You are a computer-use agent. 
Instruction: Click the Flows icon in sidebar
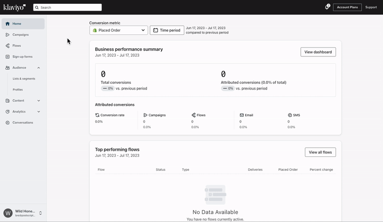click(8, 45)
